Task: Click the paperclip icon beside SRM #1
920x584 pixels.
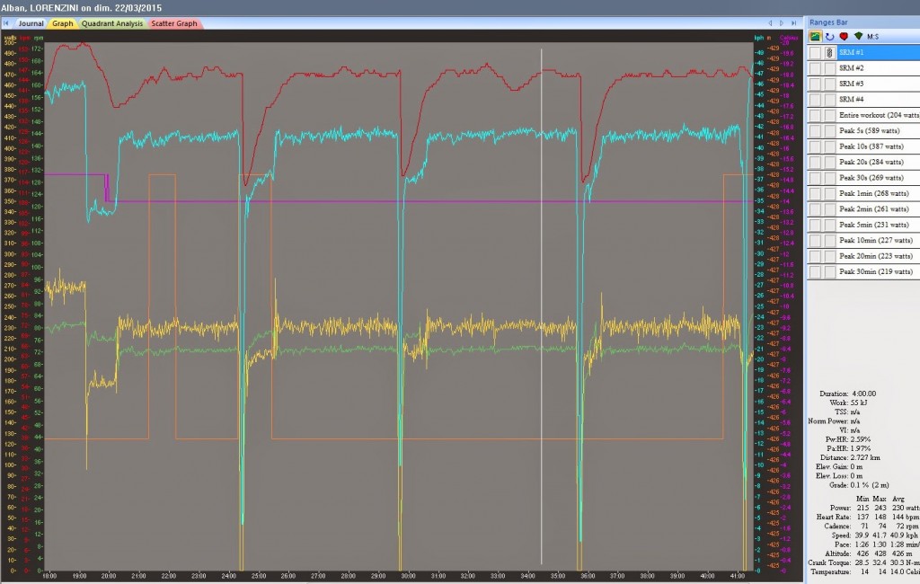Action: 828,53
